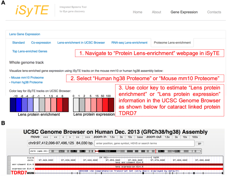Switch to the Co-expression tab
The image size is (227, 176).
point(41,42)
